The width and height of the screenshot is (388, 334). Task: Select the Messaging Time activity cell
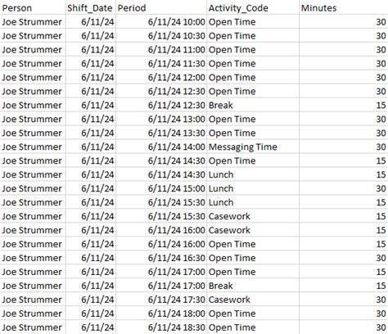pos(253,147)
